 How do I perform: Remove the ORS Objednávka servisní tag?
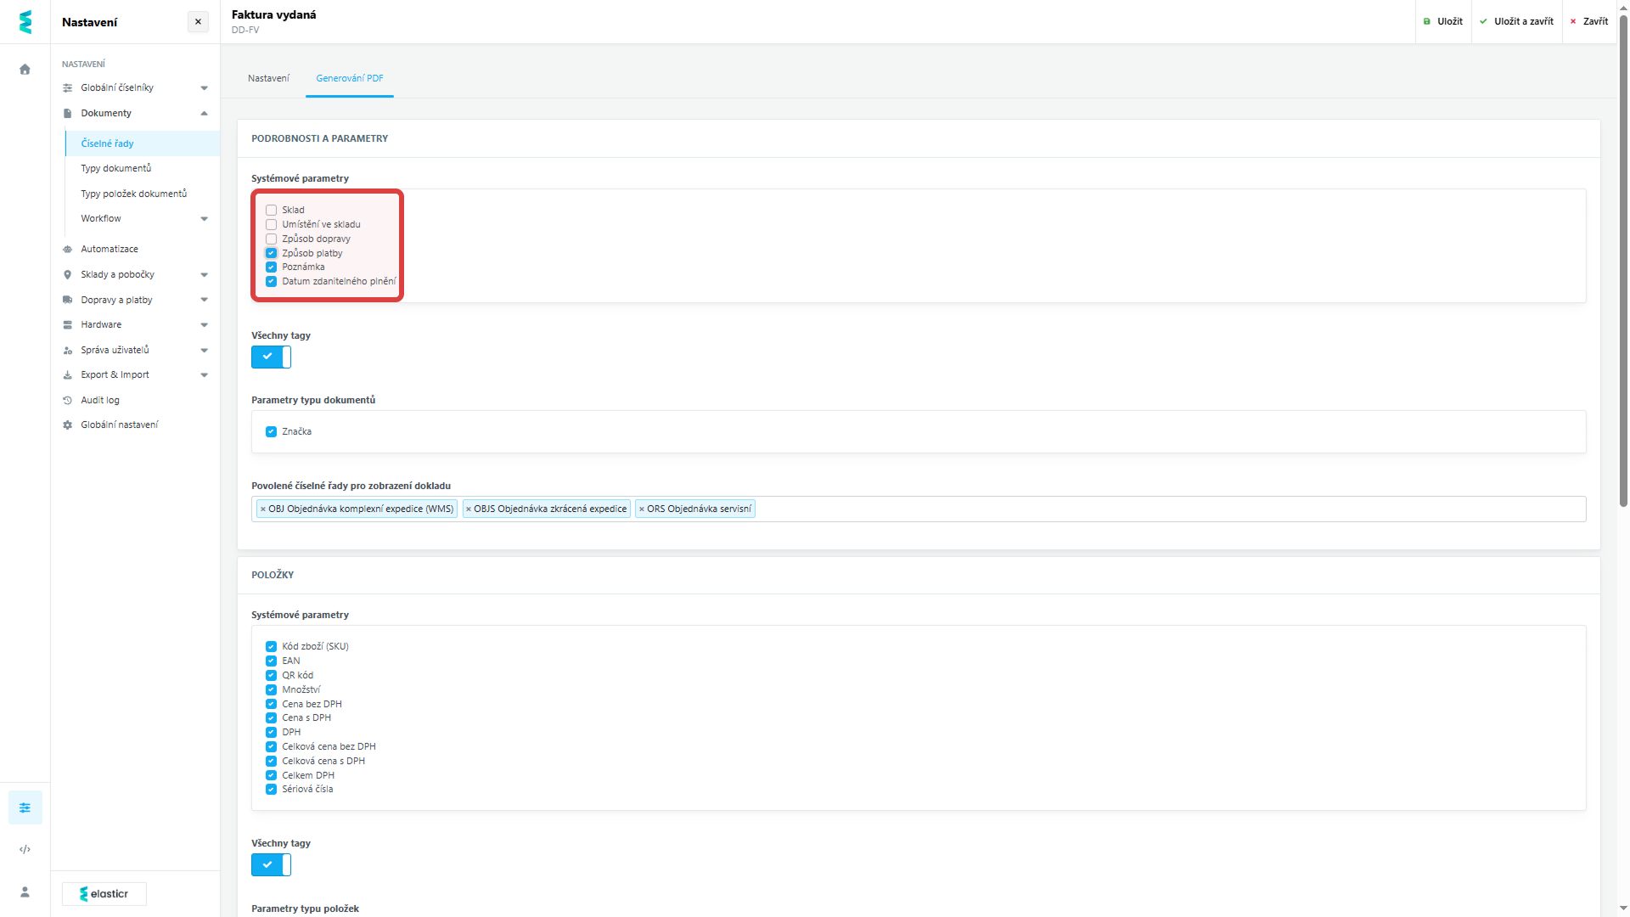(x=642, y=509)
